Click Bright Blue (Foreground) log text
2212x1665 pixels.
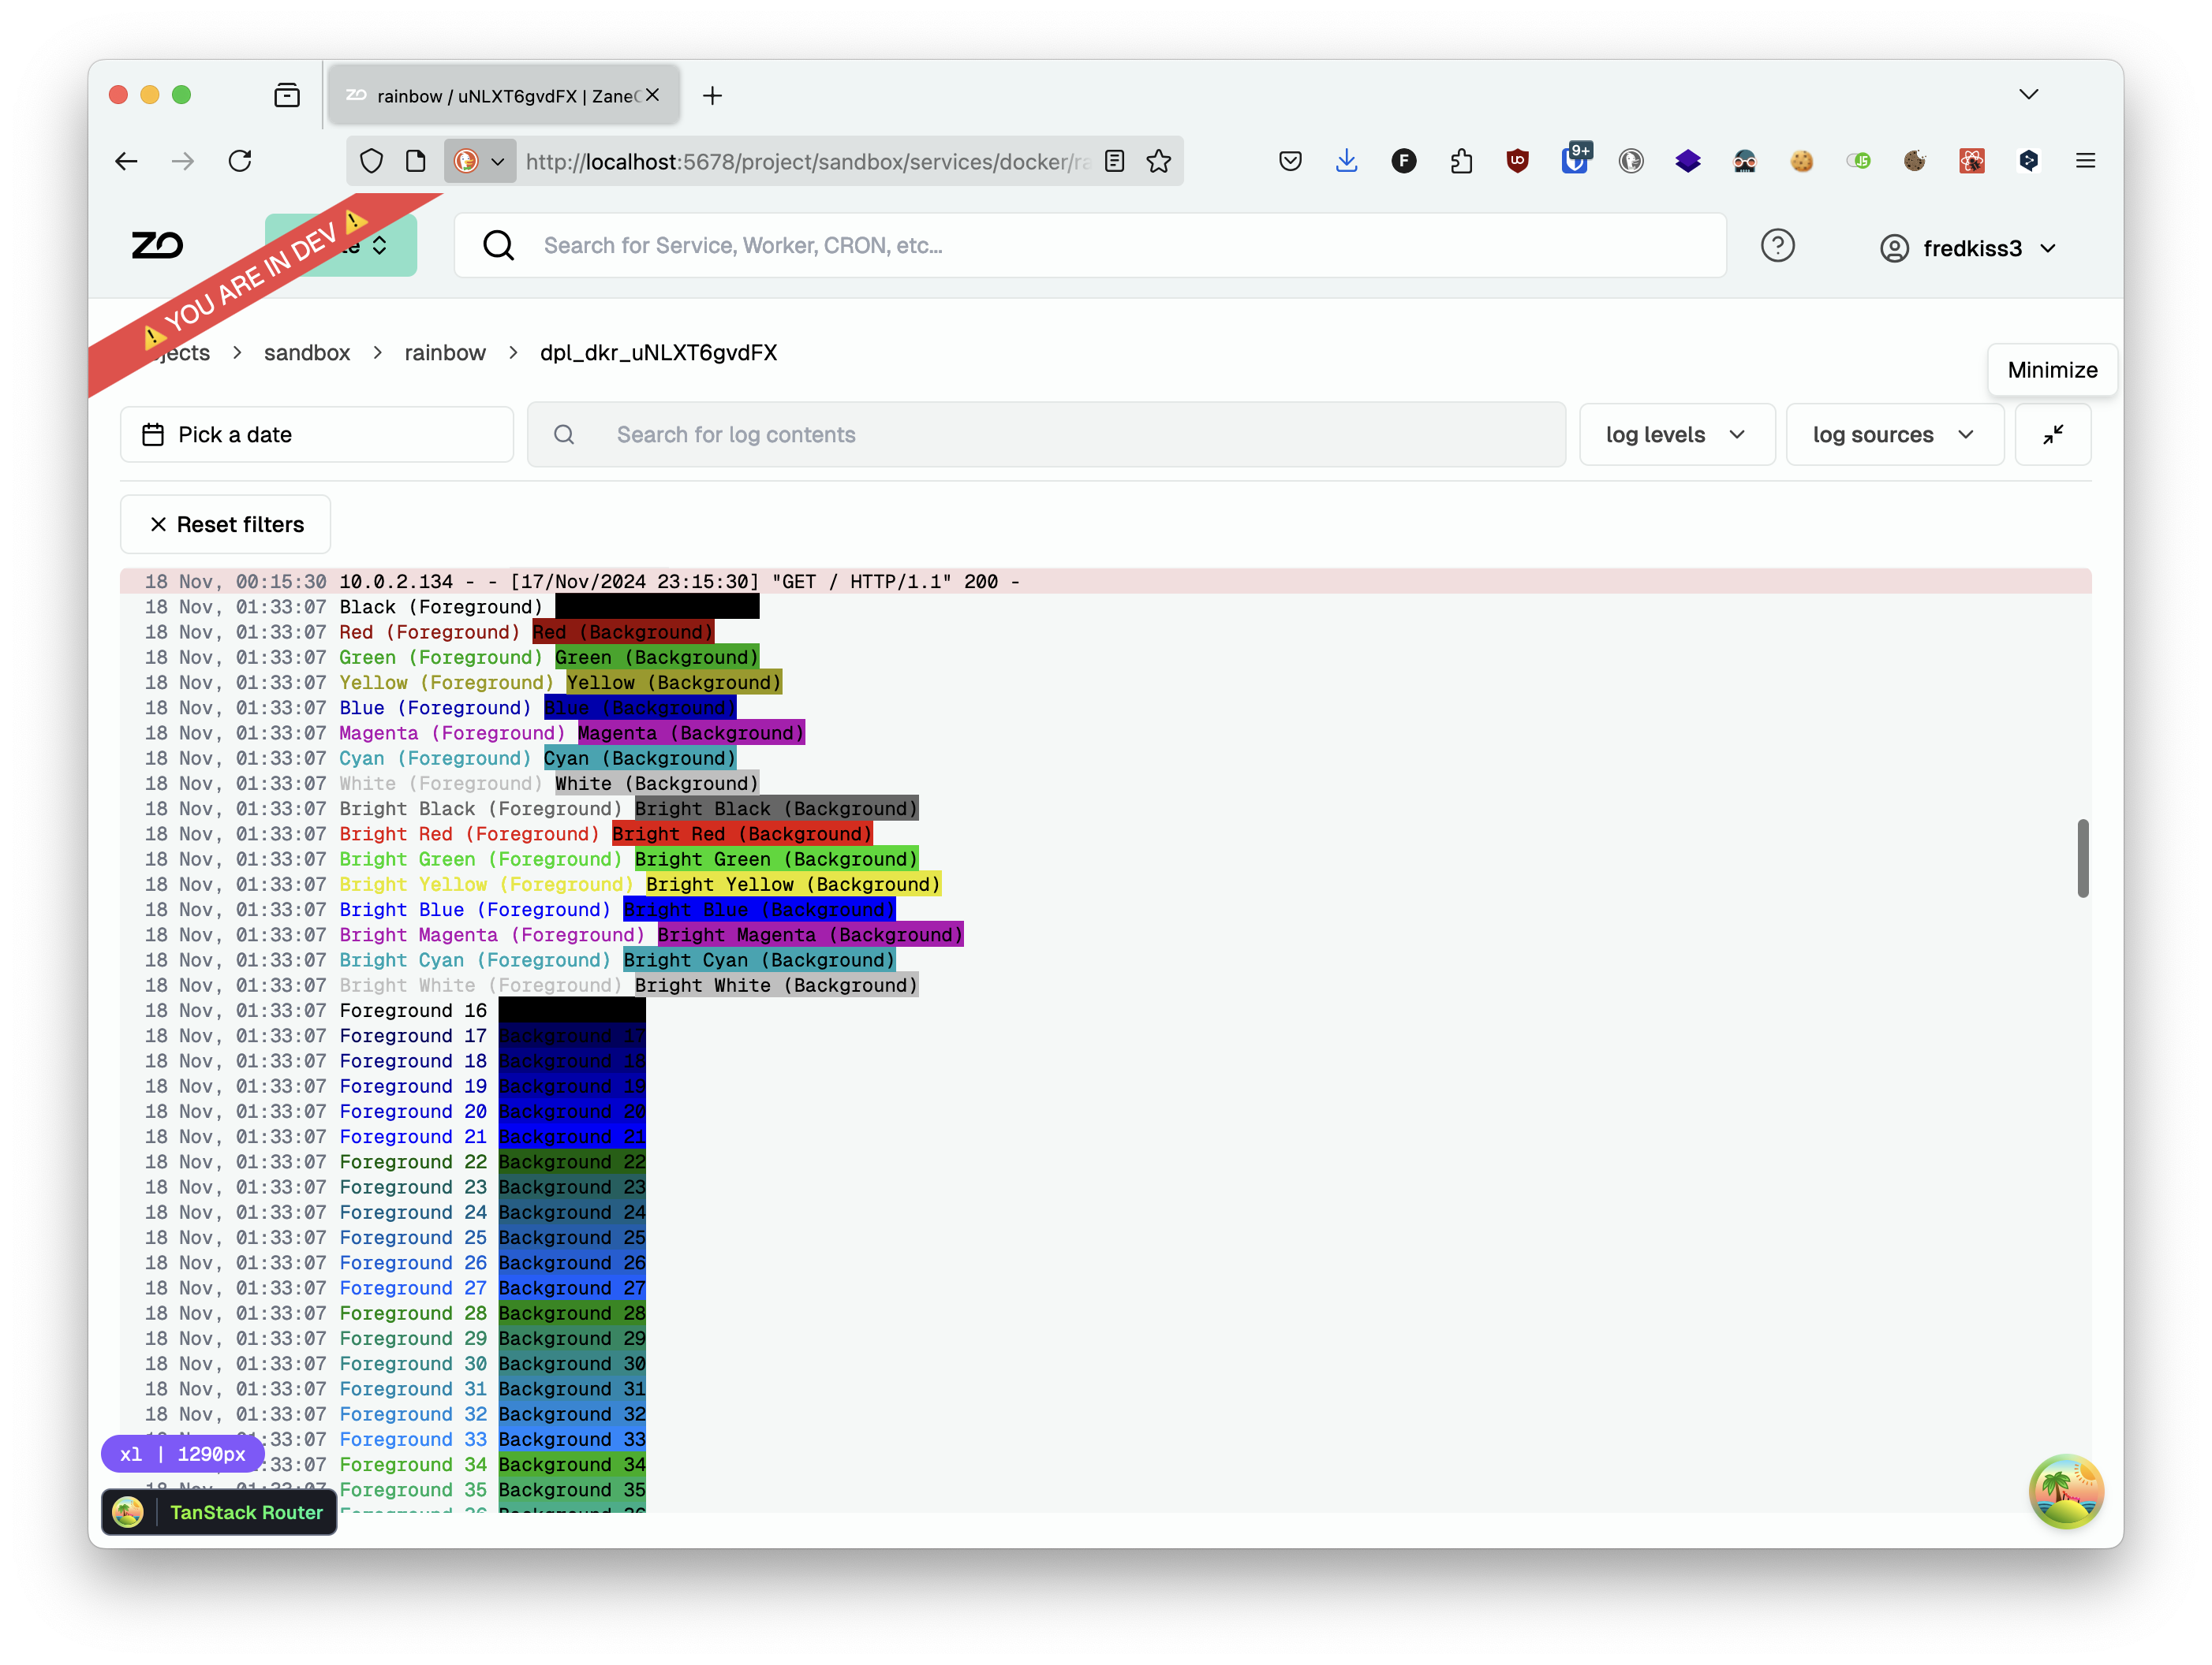pos(475,910)
